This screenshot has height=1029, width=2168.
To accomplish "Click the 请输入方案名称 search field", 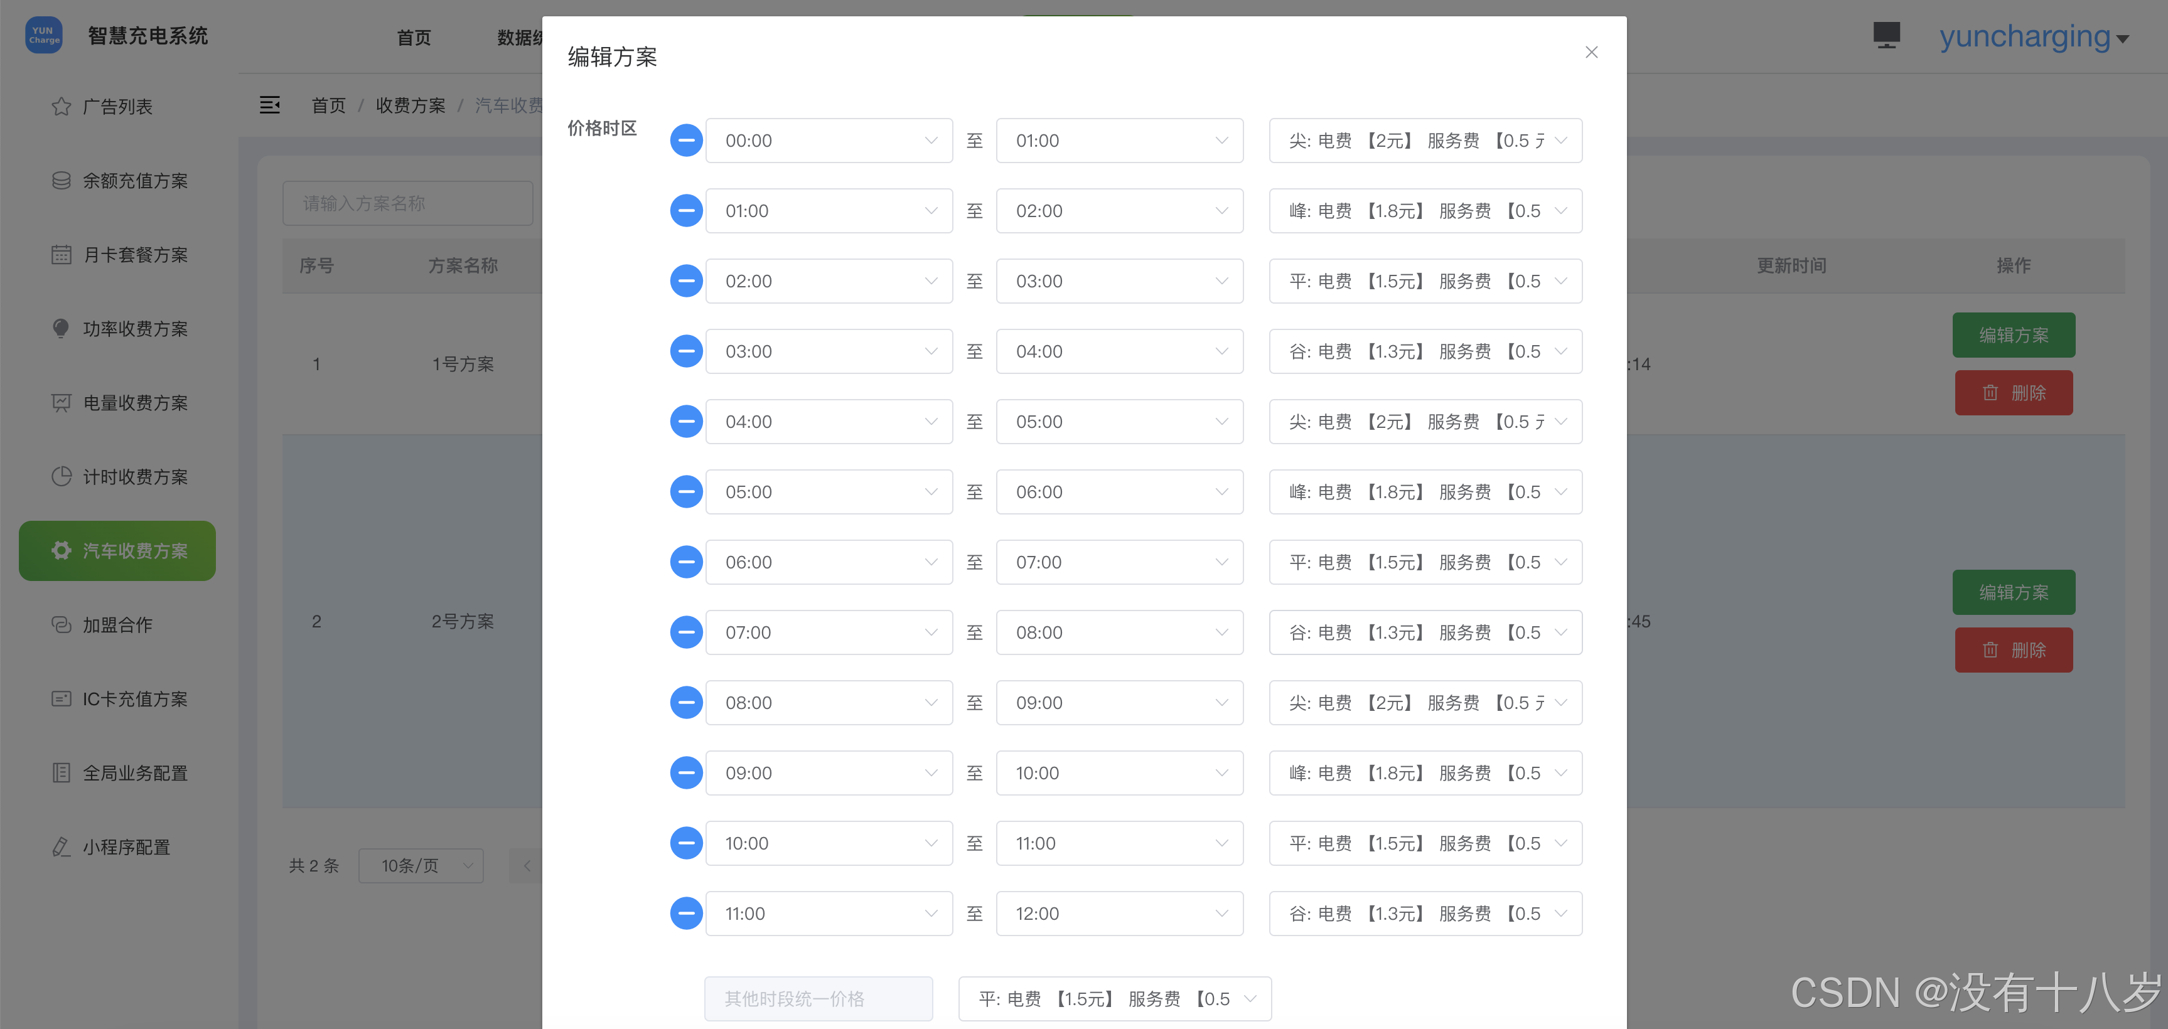I will tap(407, 204).
